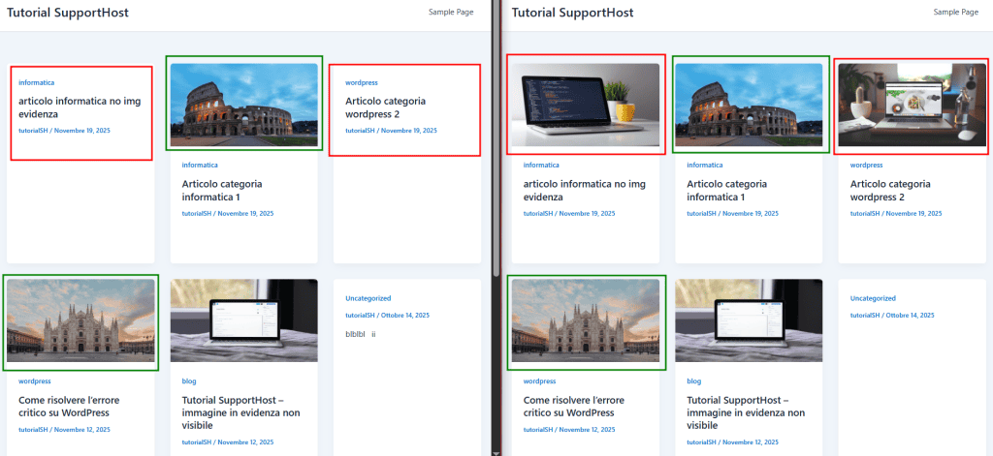The height and width of the screenshot is (456, 993).
Task: Open 'immagine in evidenza non visibile' post, left pane
Action: pos(240,413)
